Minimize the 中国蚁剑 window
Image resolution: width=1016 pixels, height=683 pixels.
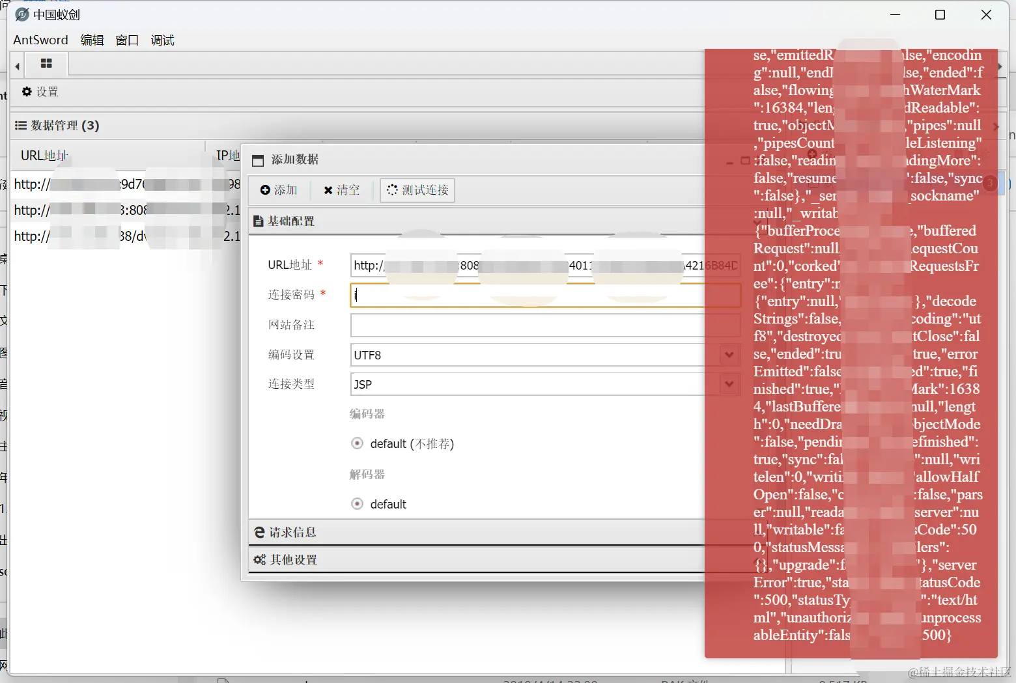[x=896, y=14]
